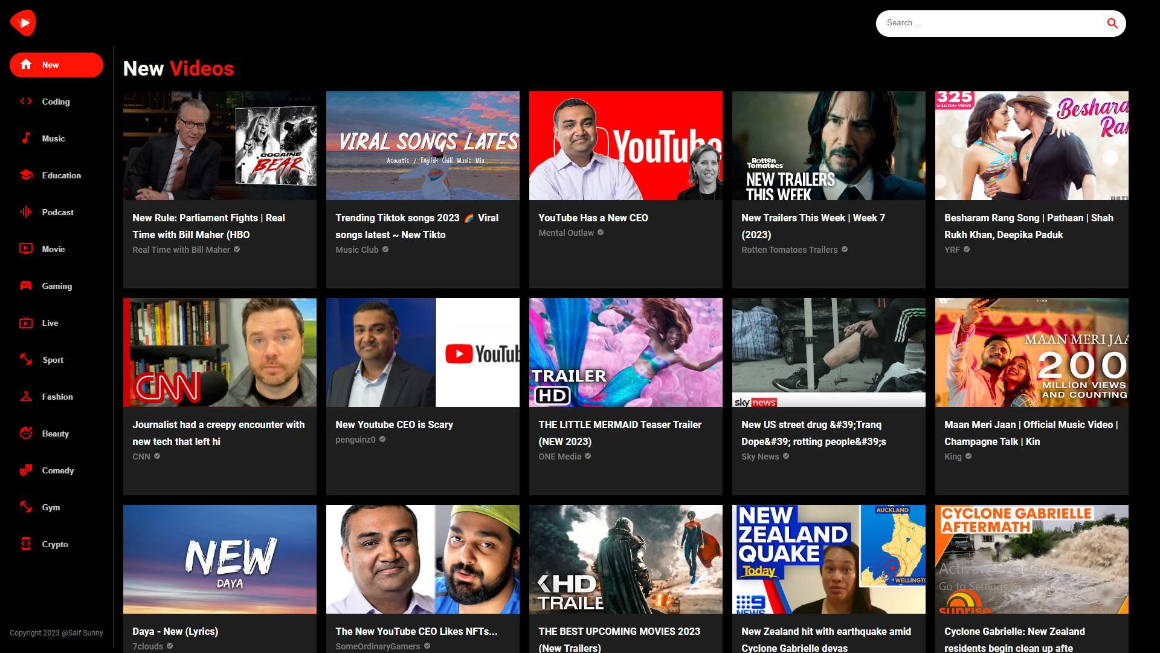
Task: Click the Gym dumbbell icon
Action: 26,507
